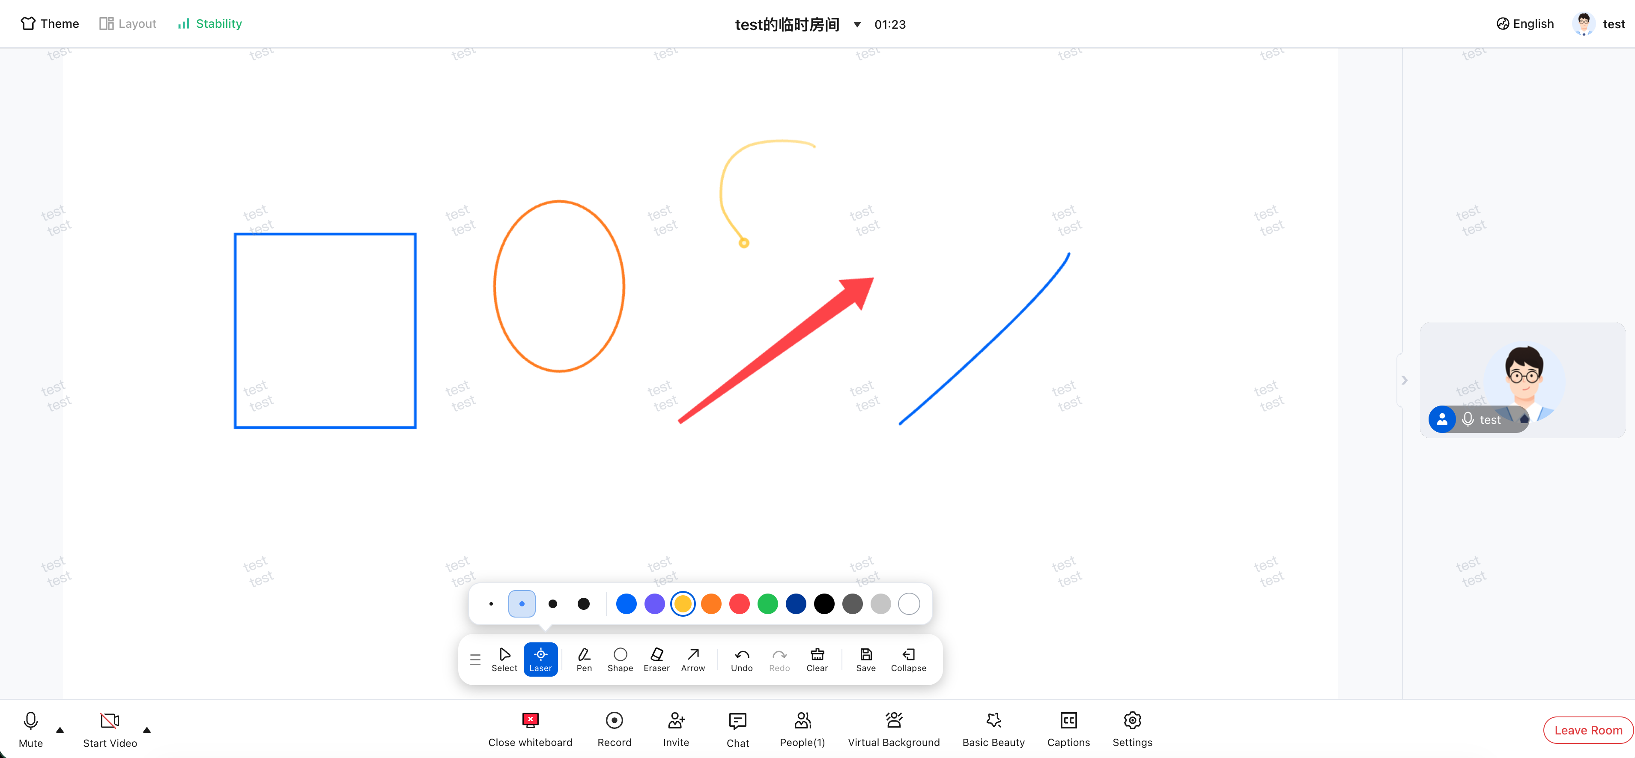Open the Chat panel
Screen dimensions: 1635x758
[737, 729]
